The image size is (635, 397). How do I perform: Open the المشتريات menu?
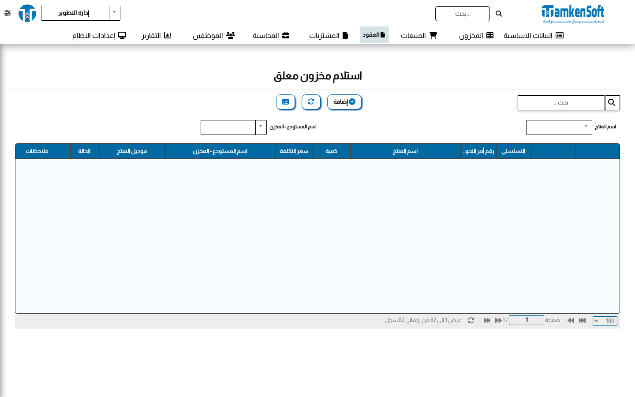pos(329,35)
